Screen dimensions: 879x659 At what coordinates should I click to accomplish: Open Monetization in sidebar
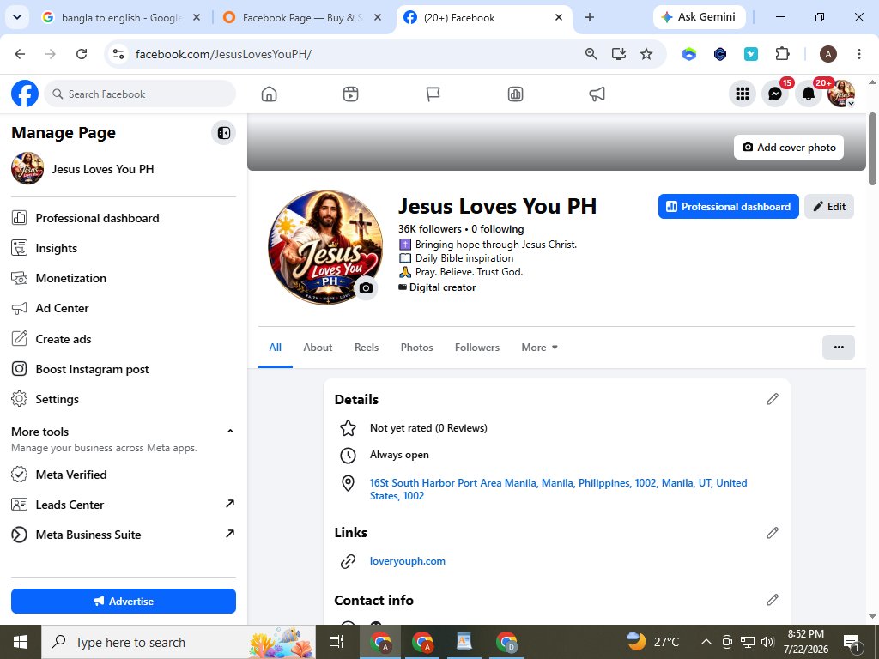[x=124, y=278]
